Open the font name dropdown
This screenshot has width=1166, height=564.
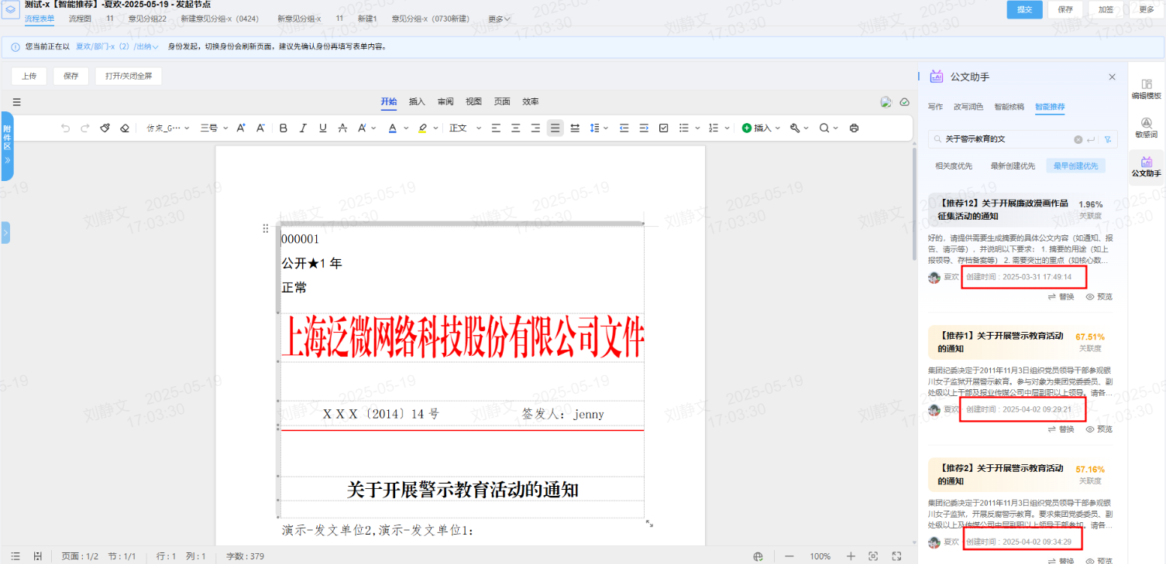[168, 128]
